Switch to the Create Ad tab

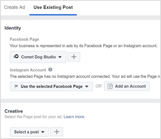(x=14, y=7)
